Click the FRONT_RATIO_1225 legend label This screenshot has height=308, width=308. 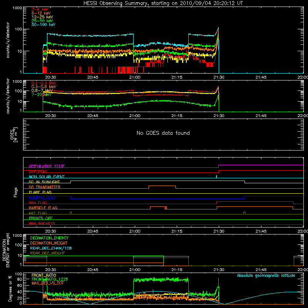pos(50,279)
